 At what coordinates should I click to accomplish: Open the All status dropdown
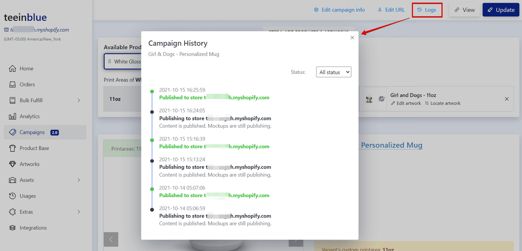pyautogui.click(x=334, y=72)
